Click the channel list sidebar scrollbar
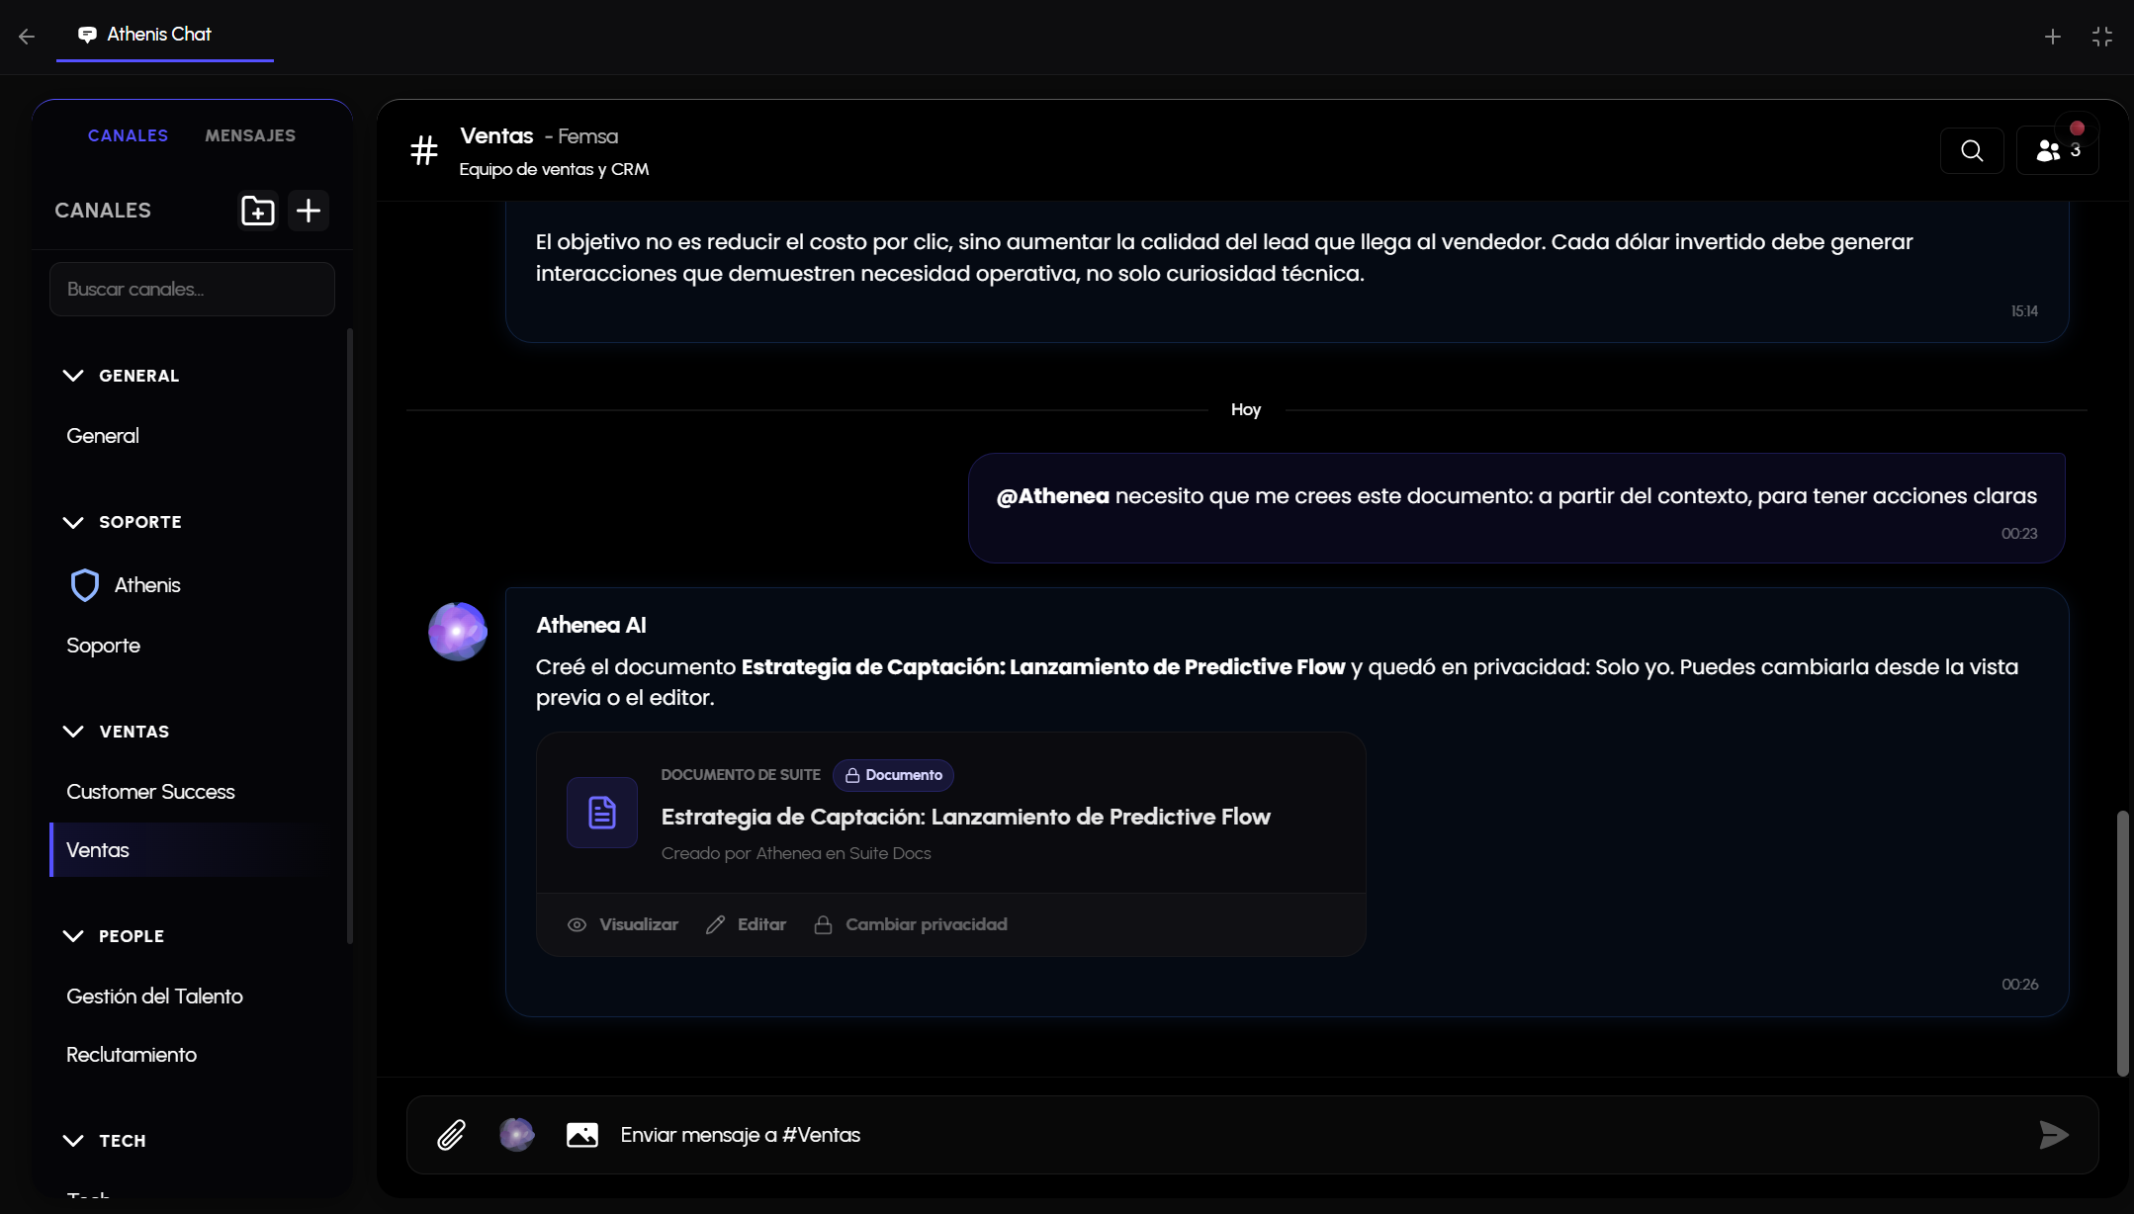The image size is (2134, 1214). 350,637
